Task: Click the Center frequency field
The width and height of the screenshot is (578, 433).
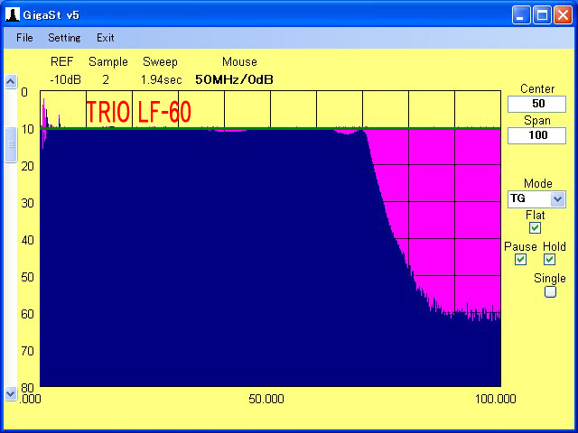Action: [x=536, y=104]
